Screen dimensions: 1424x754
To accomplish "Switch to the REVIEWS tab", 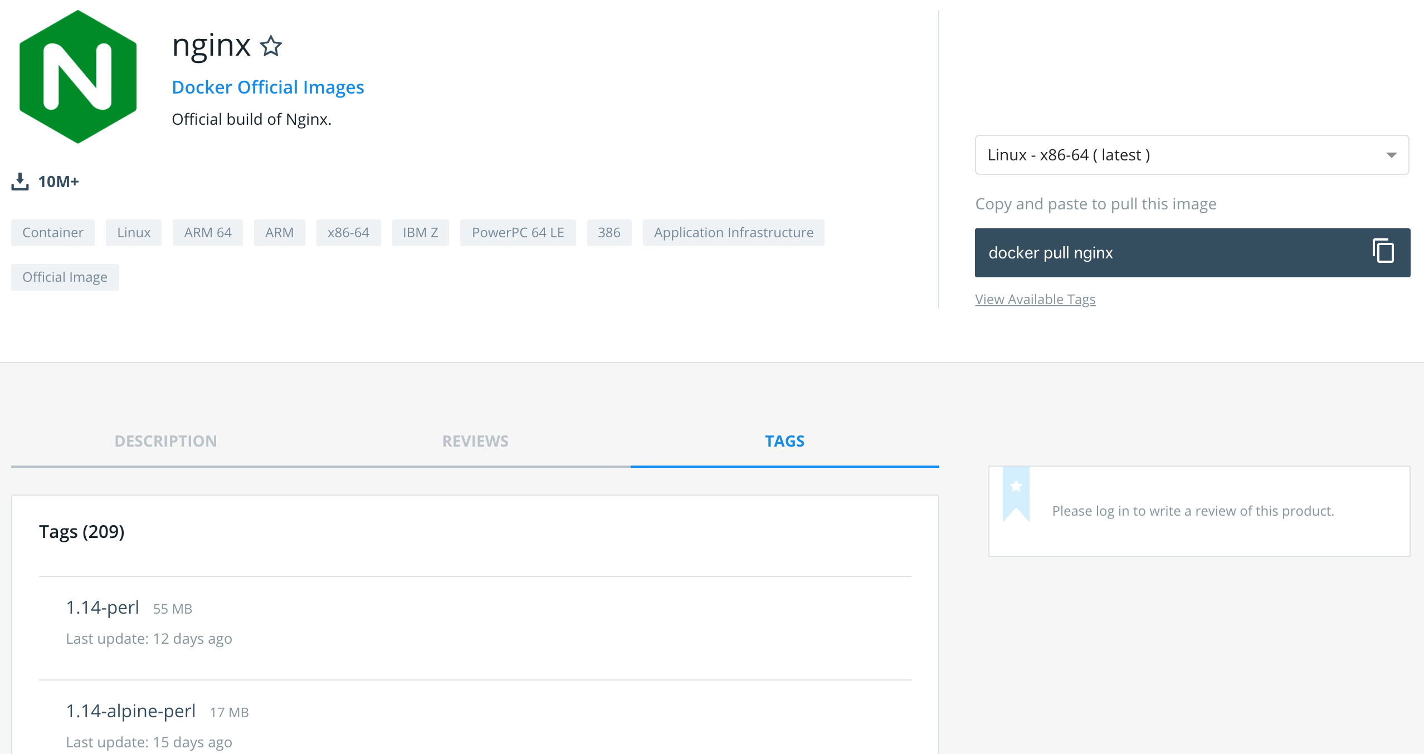I will point(475,440).
